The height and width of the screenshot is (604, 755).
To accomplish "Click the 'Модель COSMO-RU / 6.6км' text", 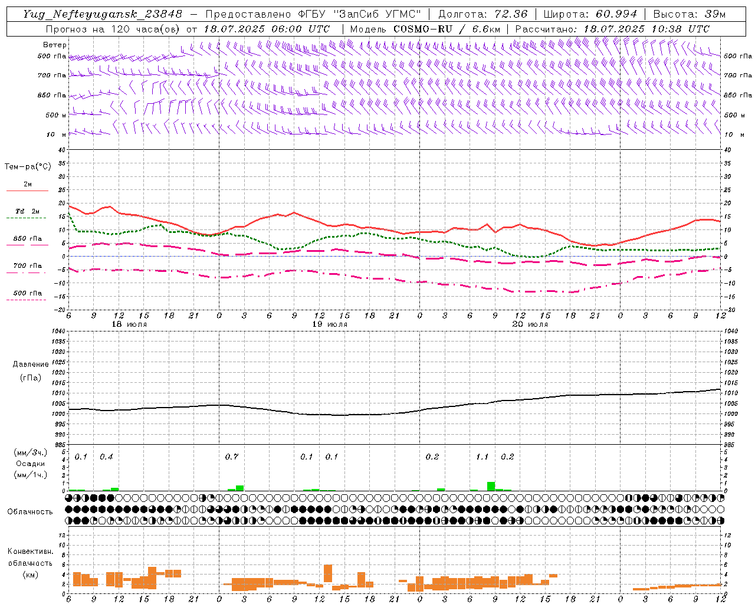I will pyautogui.click(x=425, y=29).
